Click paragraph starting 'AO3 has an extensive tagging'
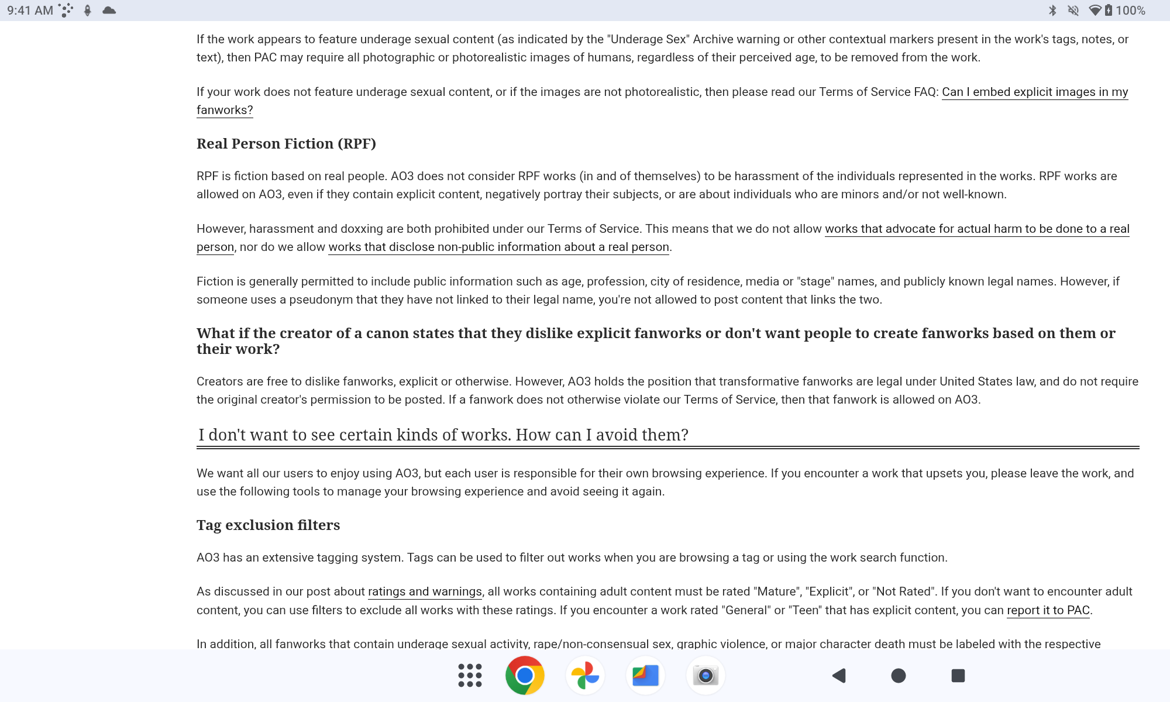The width and height of the screenshot is (1170, 702). click(x=572, y=558)
